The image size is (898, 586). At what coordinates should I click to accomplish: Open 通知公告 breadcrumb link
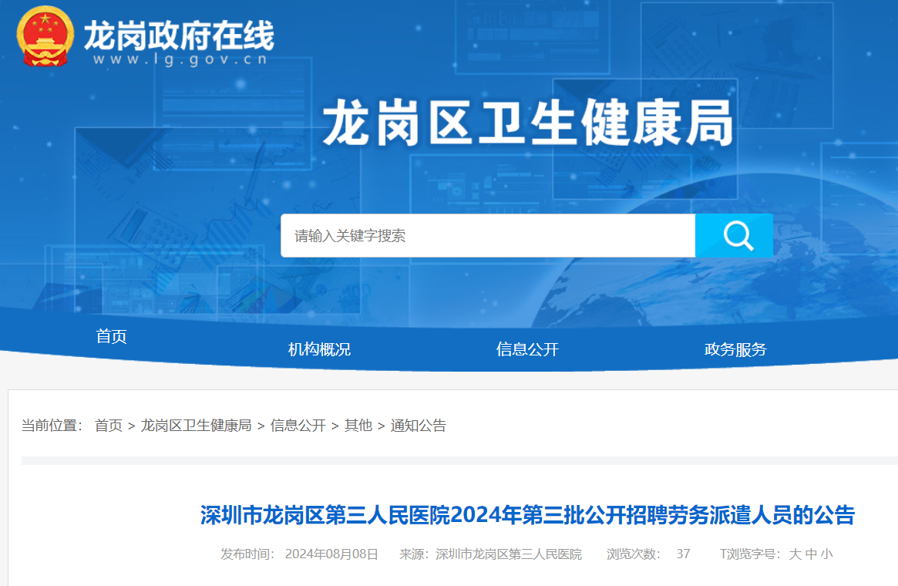418,426
